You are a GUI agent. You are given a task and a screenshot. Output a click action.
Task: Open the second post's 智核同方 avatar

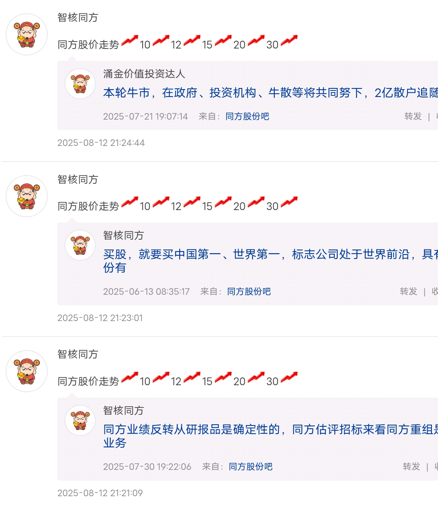tap(27, 196)
